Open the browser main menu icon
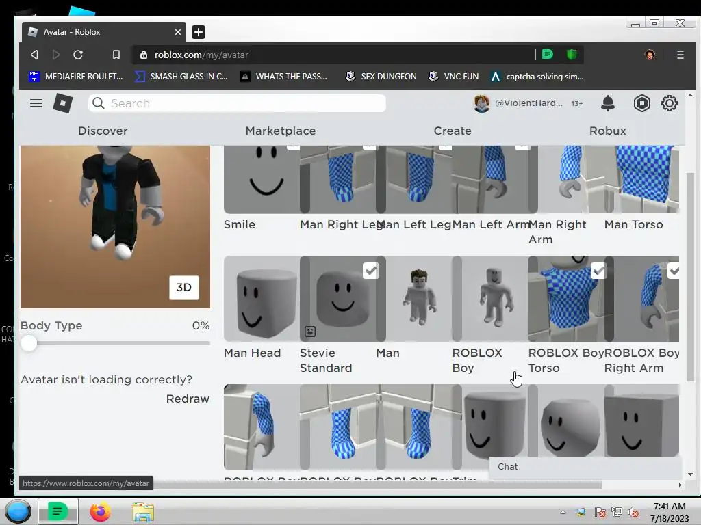Image resolution: width=701 pixels, height=525 pixels. 680,55
